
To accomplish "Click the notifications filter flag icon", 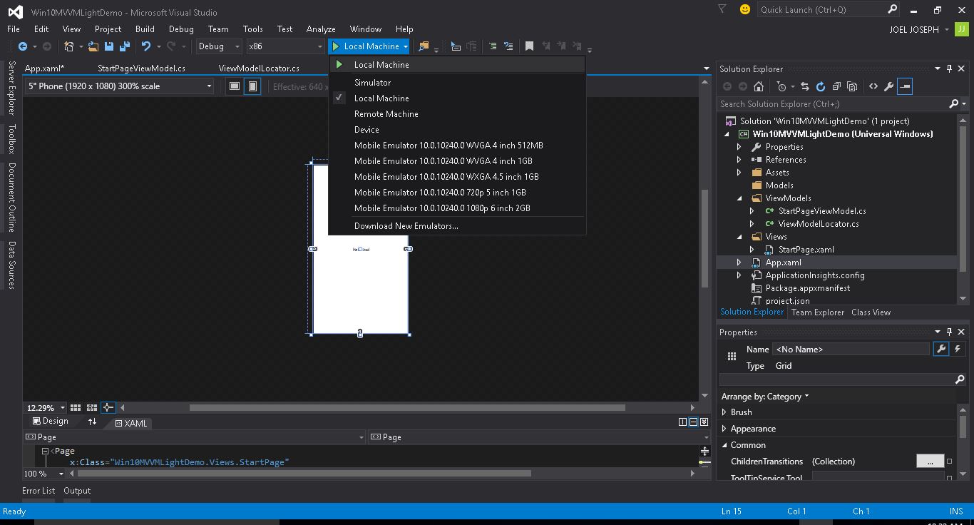I will coord(722,9).
